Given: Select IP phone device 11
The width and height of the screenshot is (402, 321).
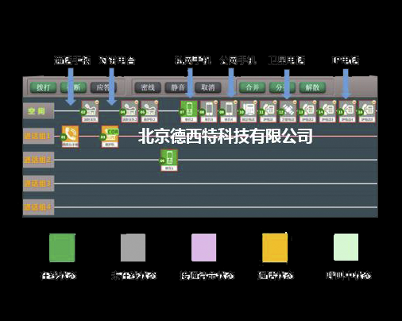Looking at the screenshot, I should 268,111.
